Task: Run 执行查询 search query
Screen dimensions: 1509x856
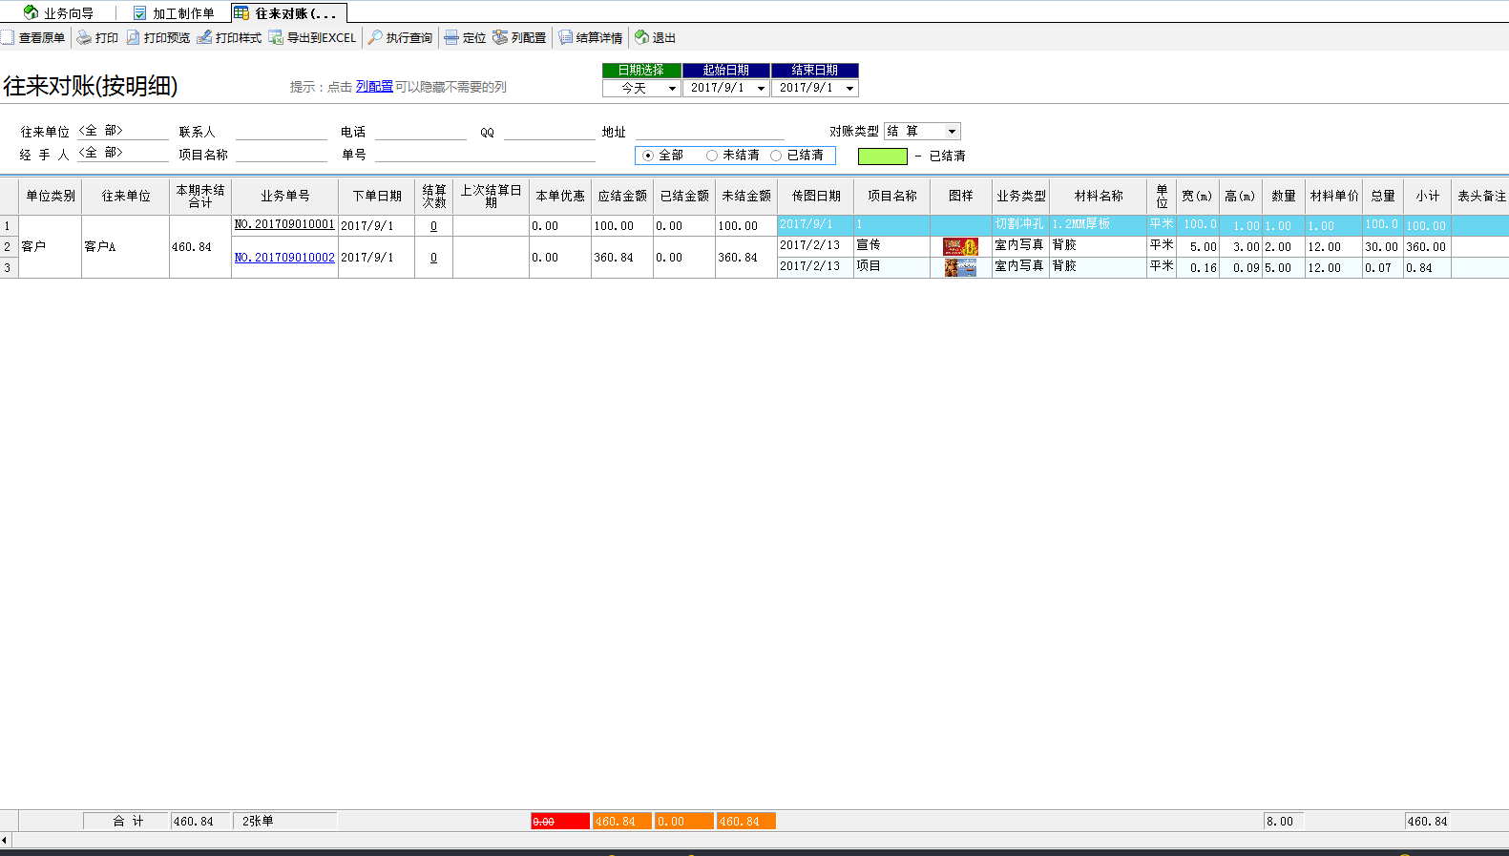Action: coord(400,38)
